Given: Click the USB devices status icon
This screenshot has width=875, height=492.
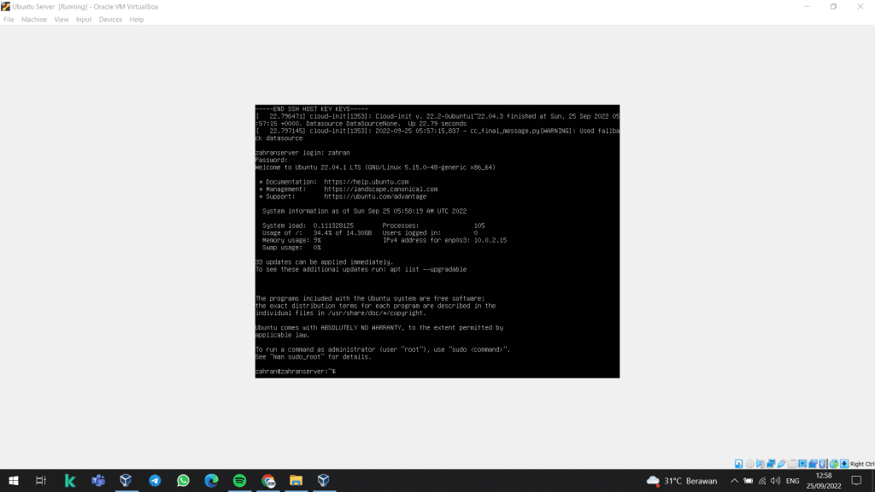Looking at the screenshot, I should (x=780, y=464).
